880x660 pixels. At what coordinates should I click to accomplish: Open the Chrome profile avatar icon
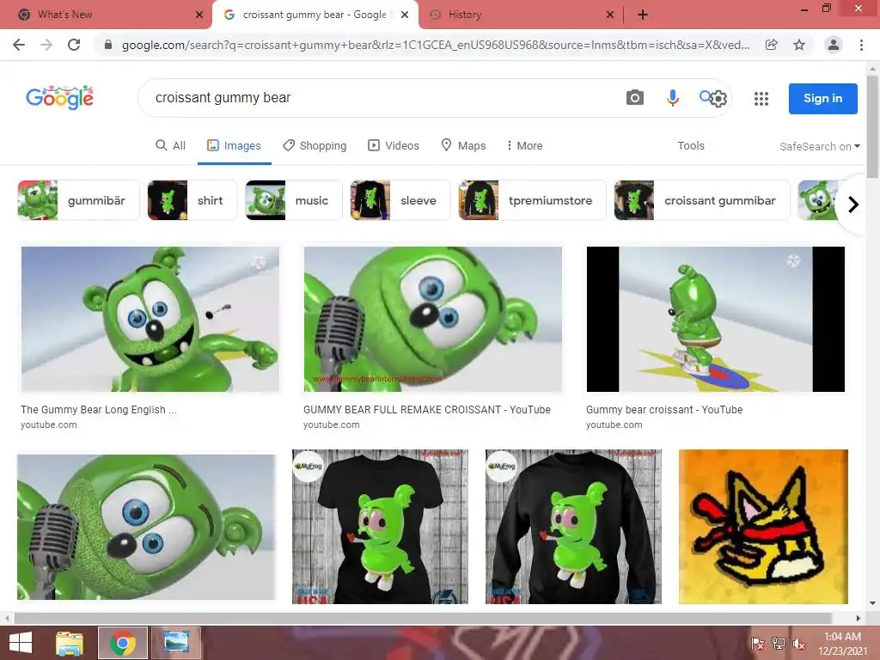pos(834,45)
